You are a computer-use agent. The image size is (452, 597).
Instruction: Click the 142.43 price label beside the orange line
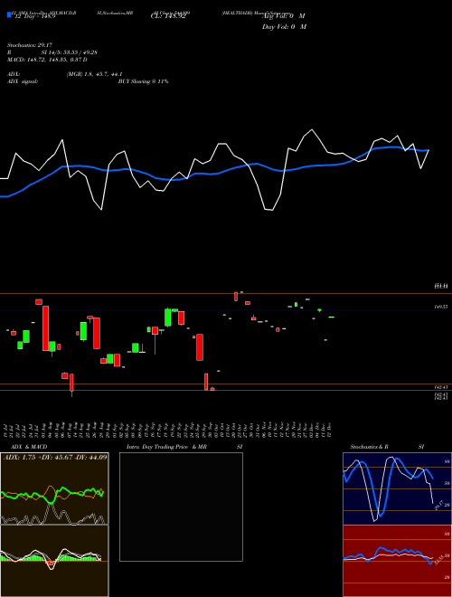[x=441, y=387]
